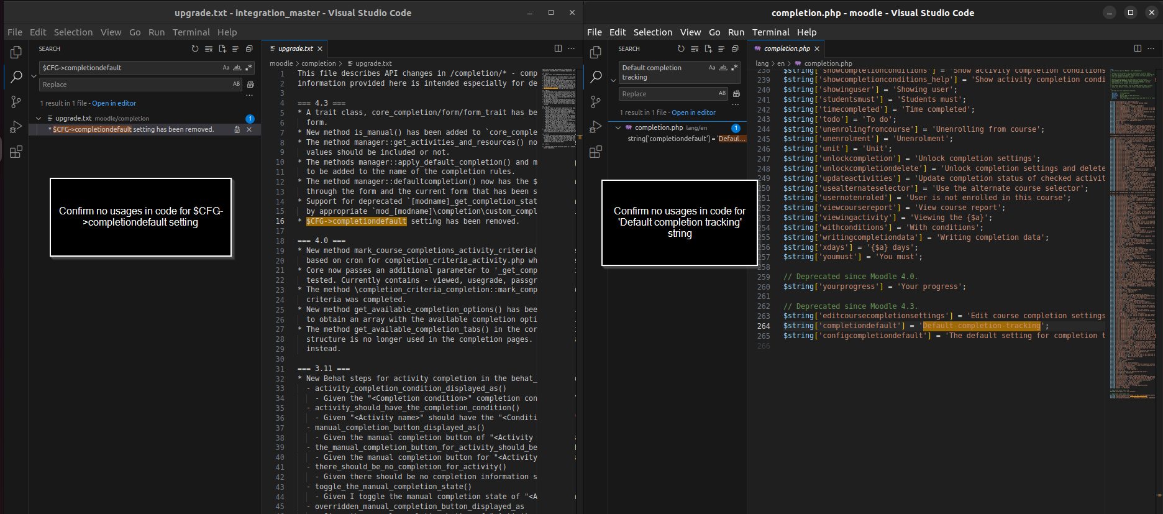Toggle Preserve Case in moodle replace box
Screen dimensions: 1163x514
tap(722, 93)
